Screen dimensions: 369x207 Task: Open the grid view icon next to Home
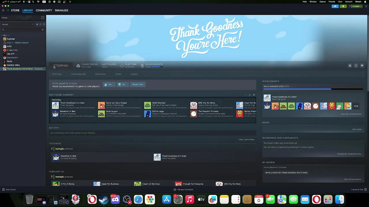pos(43,18)
